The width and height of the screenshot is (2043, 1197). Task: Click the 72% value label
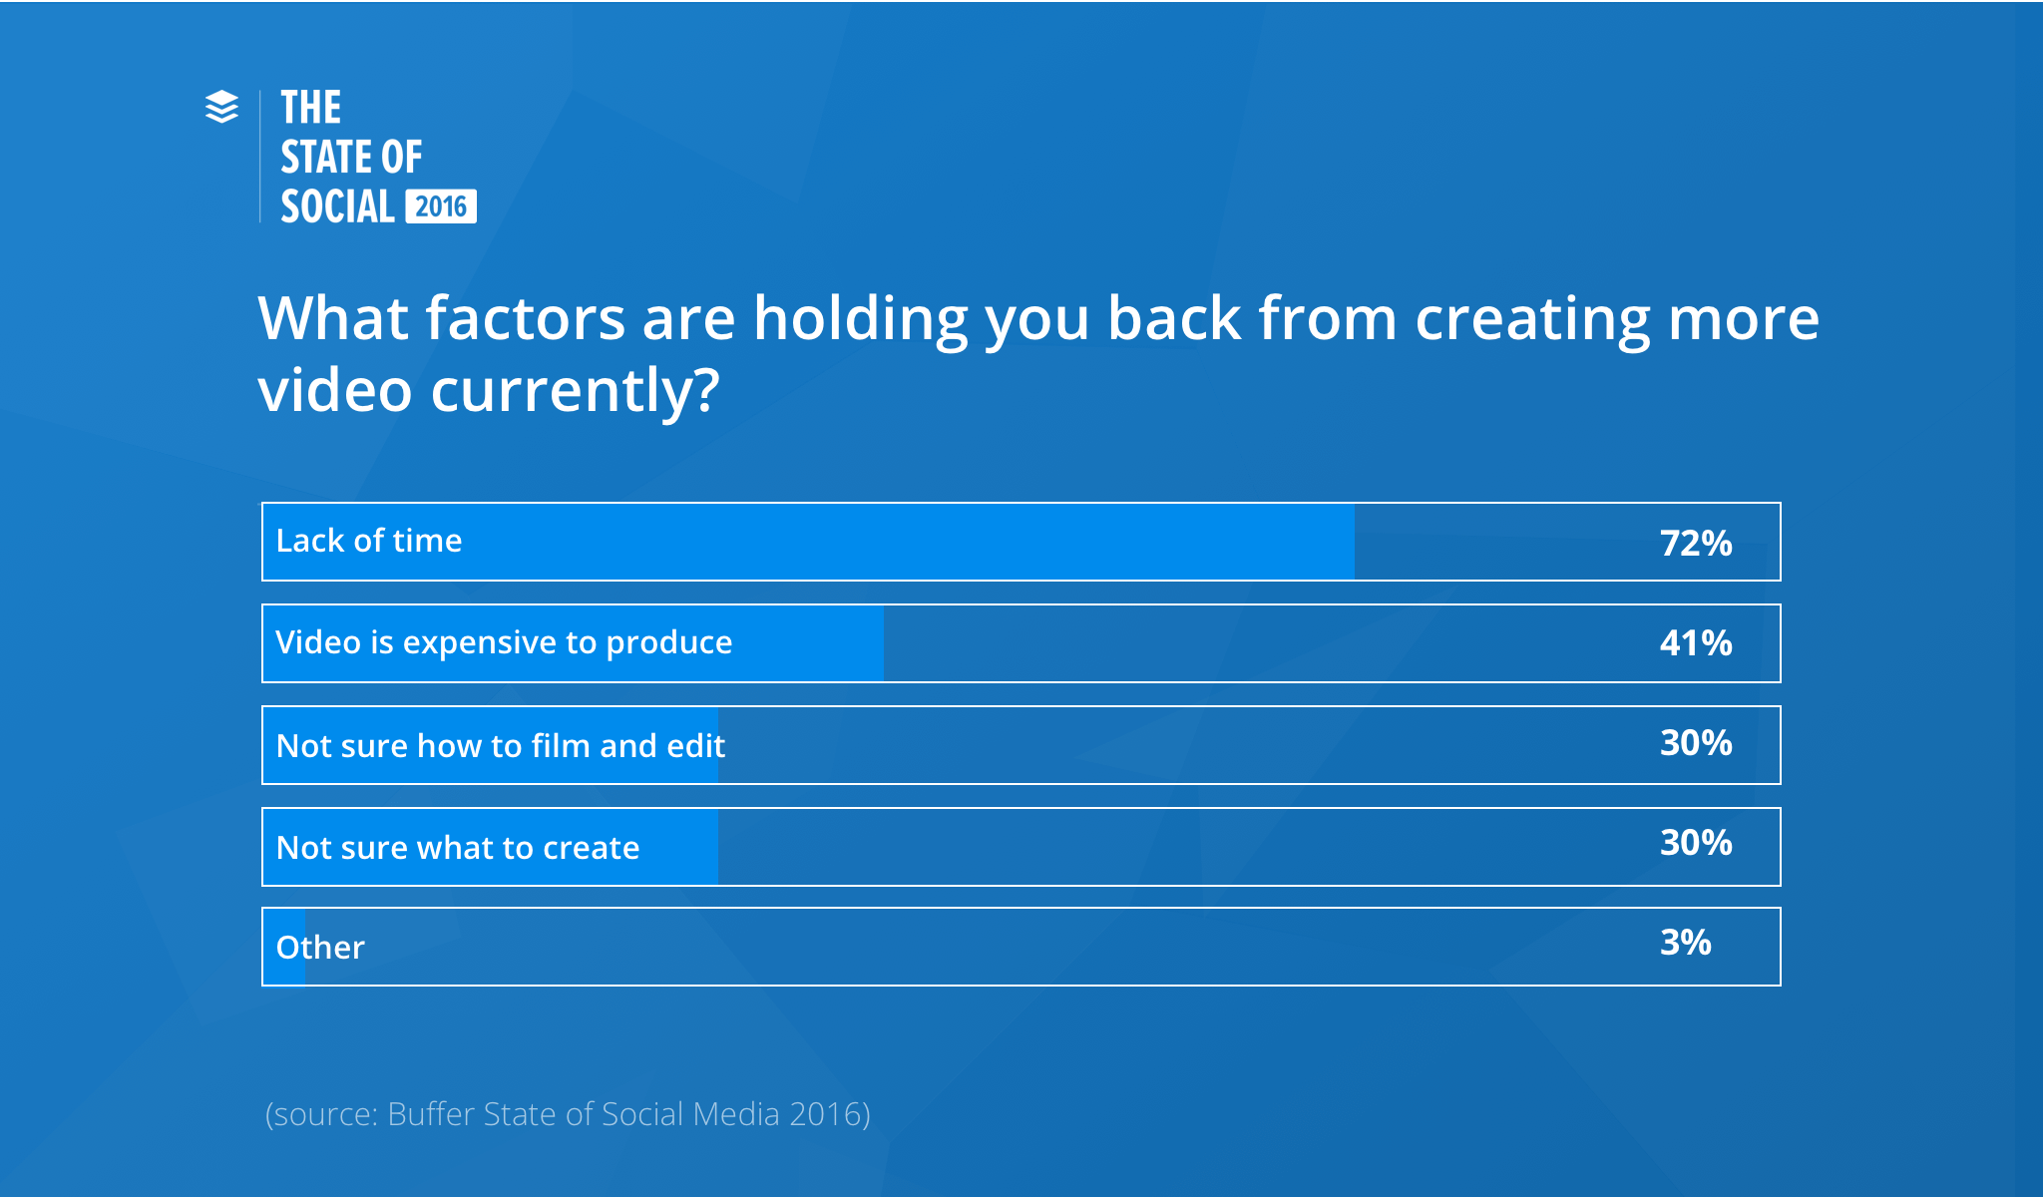[x=1696, y=544]
